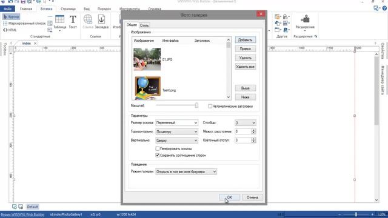This screenshot has width=388, height=218.
Task: Click image list scroll up arrow
Action: pyautogui.click(x=229, y=39)
